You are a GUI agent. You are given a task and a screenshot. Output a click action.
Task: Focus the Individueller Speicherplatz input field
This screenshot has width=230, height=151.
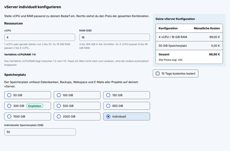pyautogui.click(x=40, y=132)
